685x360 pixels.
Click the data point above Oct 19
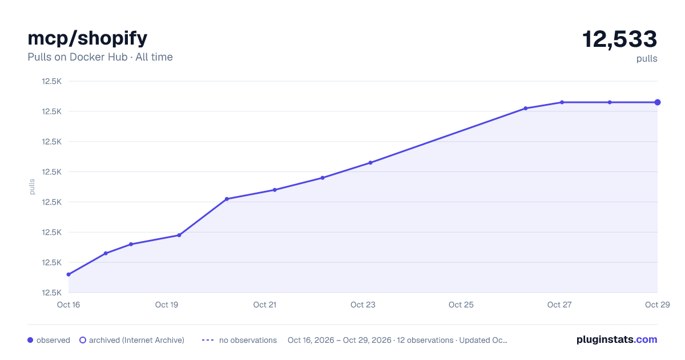179,235
